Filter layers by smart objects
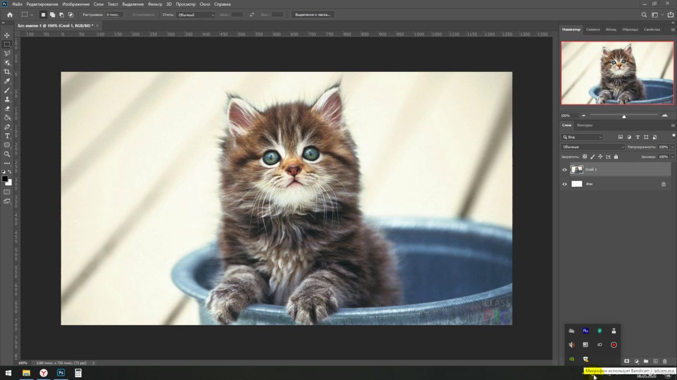 pyautogui.click(x=655, y=137)
